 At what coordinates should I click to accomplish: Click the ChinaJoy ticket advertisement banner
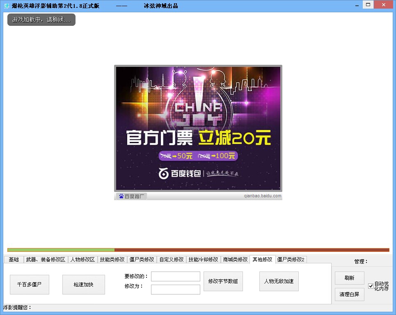pyautogui.click(x=198, y=128)
